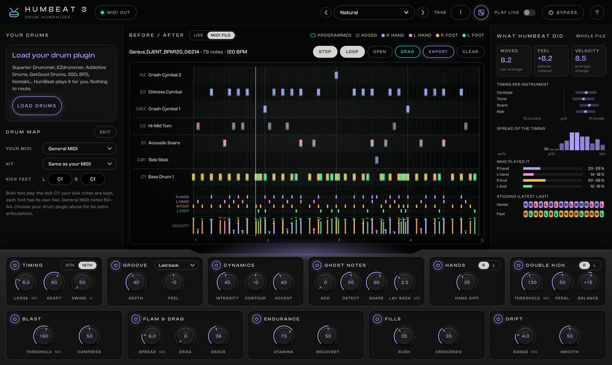Select 16th timing resolution
Screen dimensions: 612x365
click(x=87, y=265)
